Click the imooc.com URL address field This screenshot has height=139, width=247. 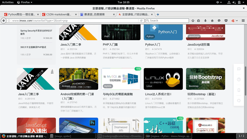[75, 21]
